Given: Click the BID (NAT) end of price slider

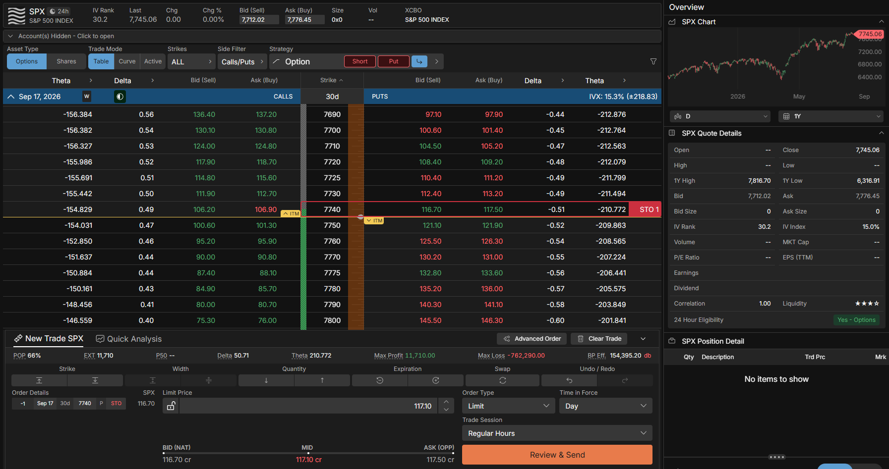Looking at the screenshot, I should [x=165, y=453].
